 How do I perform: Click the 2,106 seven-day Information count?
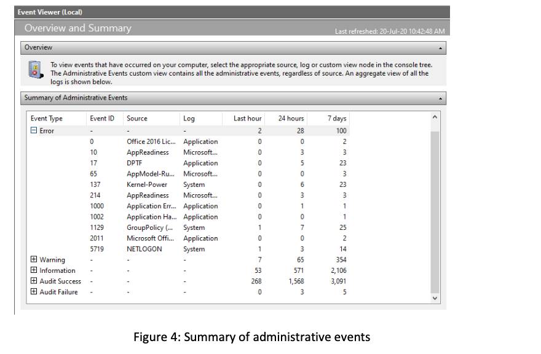pyautogui.click(x=339, y=270)
